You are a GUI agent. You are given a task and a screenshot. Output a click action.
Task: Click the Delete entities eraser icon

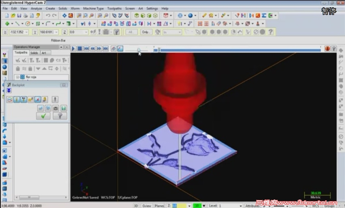pos(204,16)
